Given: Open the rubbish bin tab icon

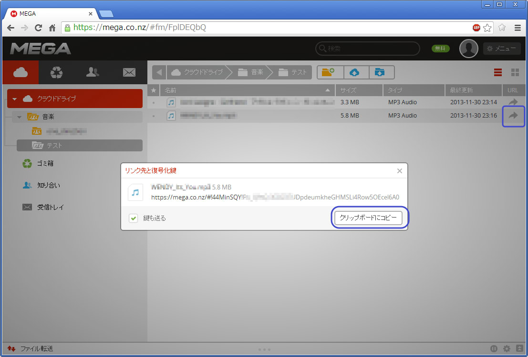Looking at the screenshot, I should click(x=57, y=72).
